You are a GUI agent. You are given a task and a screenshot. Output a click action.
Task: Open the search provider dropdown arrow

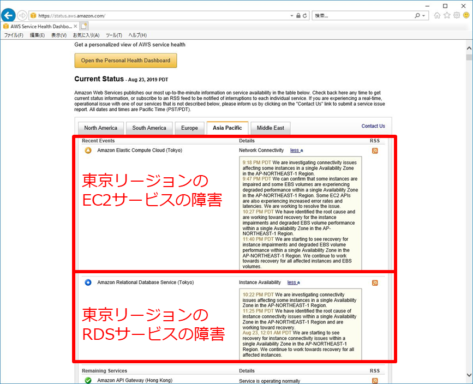(423, 16)
